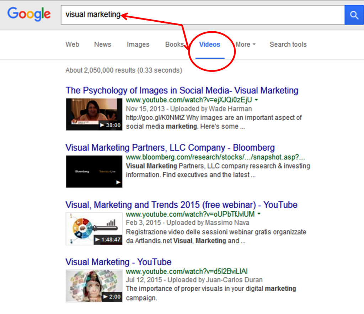
Task: Expand the More dropdown menu
Action: 246,44
